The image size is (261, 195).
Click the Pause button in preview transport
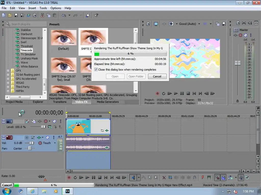tap(182, 93)
